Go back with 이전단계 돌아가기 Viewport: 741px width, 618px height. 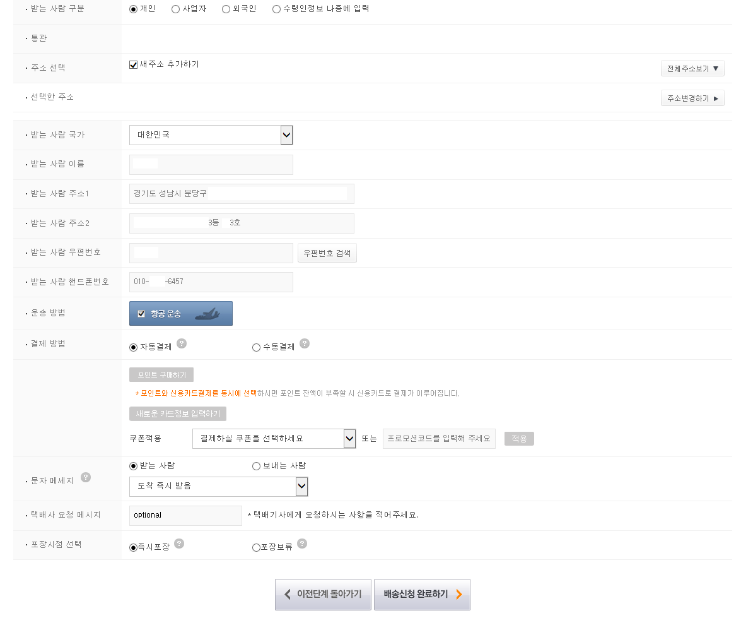pyautogui.click(x=323, y=595)
